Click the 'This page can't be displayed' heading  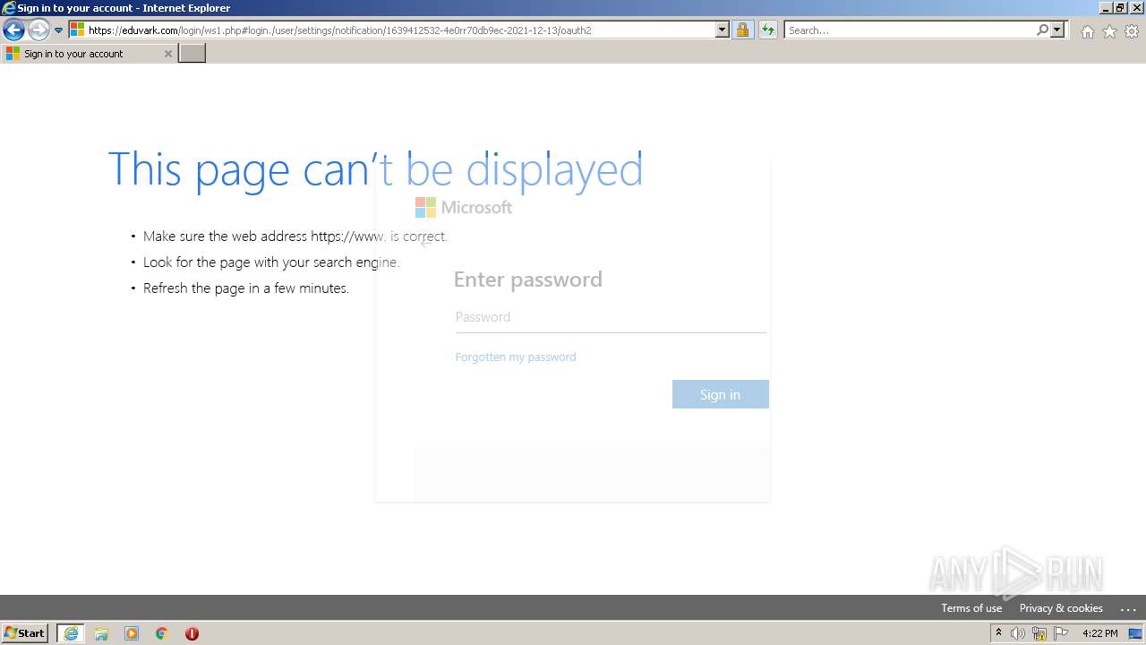point(375,169)
